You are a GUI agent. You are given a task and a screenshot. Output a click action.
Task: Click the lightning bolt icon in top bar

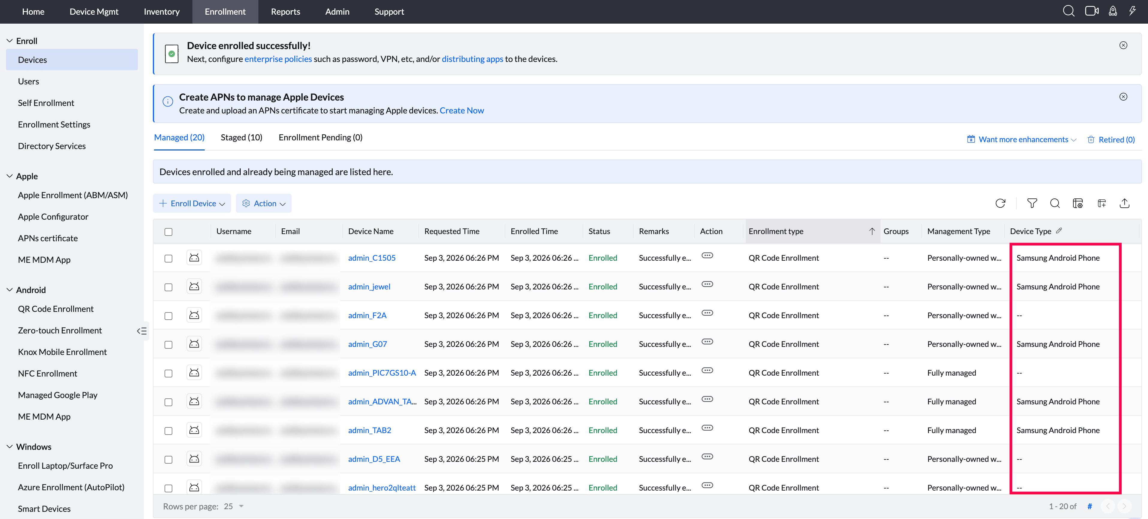(x=1132, y=11)
